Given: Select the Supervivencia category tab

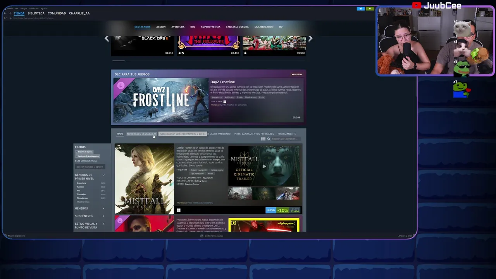Looking at the screenshot, I should (211, 27).
